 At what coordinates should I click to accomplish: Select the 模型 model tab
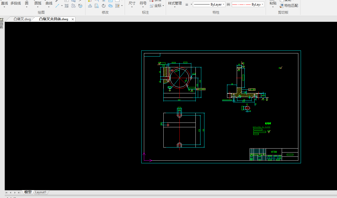(28, 192)
